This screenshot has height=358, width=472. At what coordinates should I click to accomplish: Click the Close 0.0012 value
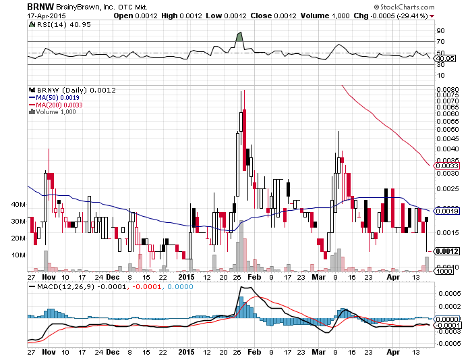[273, 16]
